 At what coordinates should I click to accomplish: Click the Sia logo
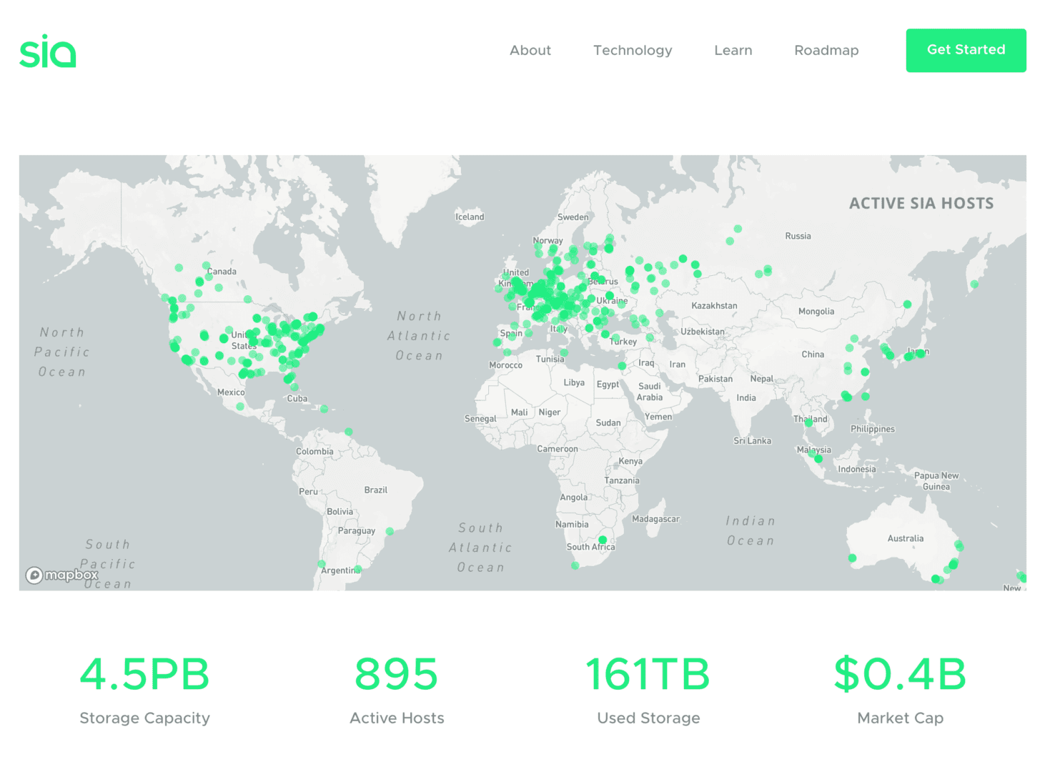point(47,50)
